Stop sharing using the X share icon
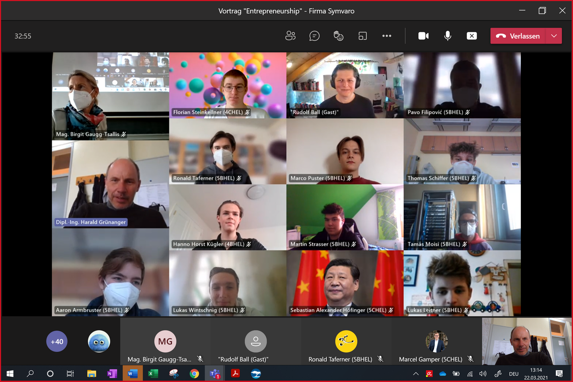The height and width of the screenshot is (382, 573). [472, 36]
